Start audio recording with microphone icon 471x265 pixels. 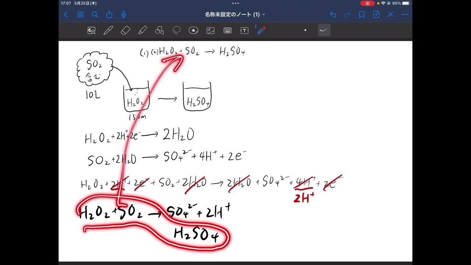pos(124,15)
